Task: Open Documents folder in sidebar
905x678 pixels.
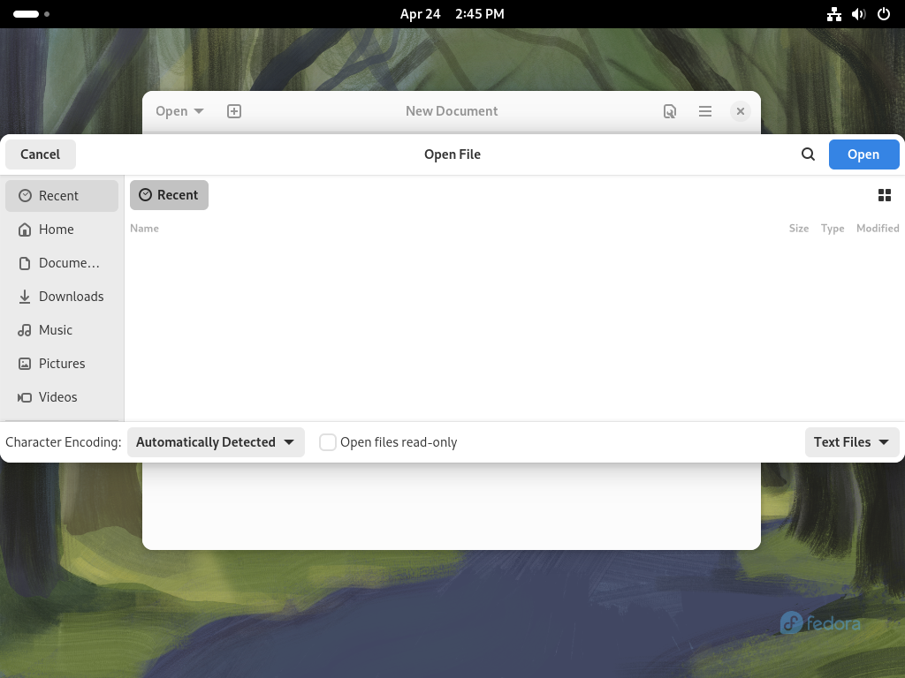Action: pyautogui.click(x=62, y=263)
